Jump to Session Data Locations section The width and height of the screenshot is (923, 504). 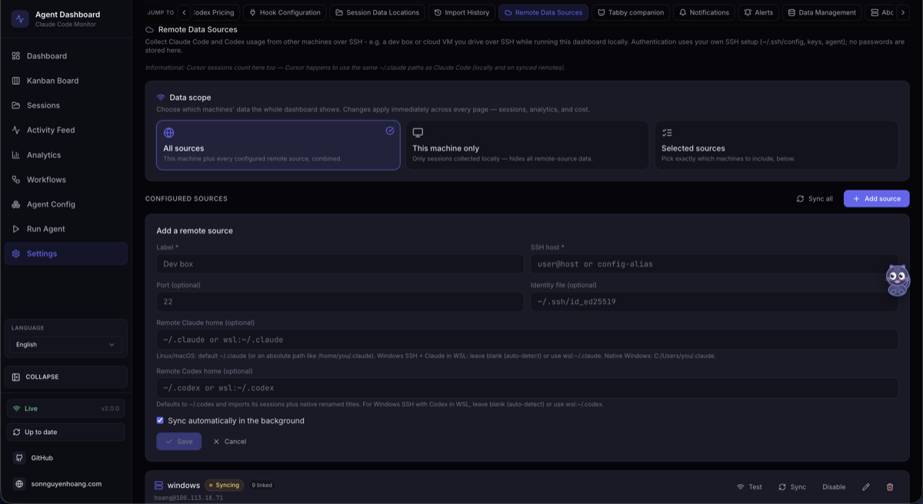click(377, 12)
